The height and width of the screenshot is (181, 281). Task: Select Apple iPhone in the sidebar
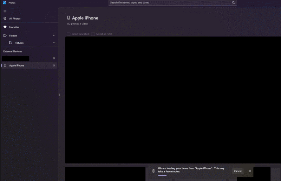17,65
